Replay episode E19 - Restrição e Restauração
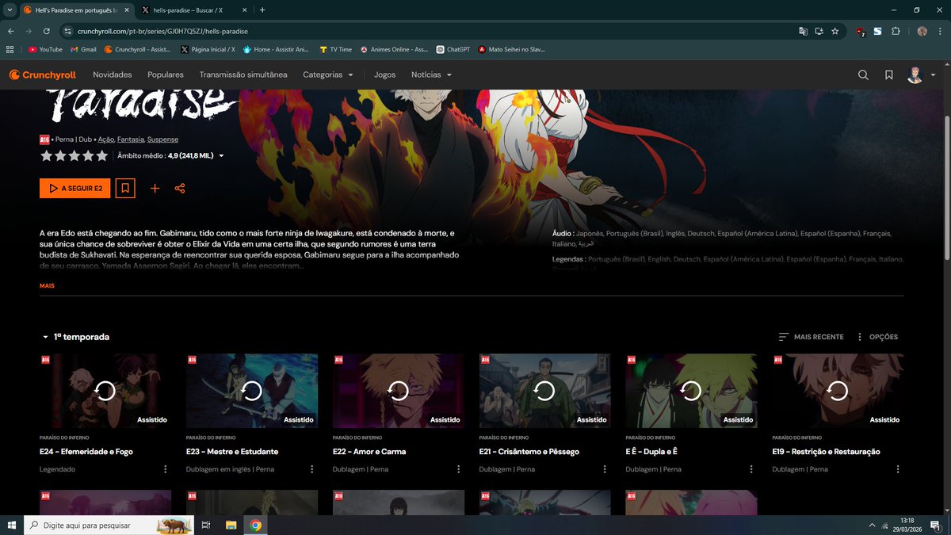 pyautogui.click(x=838, y=391)
